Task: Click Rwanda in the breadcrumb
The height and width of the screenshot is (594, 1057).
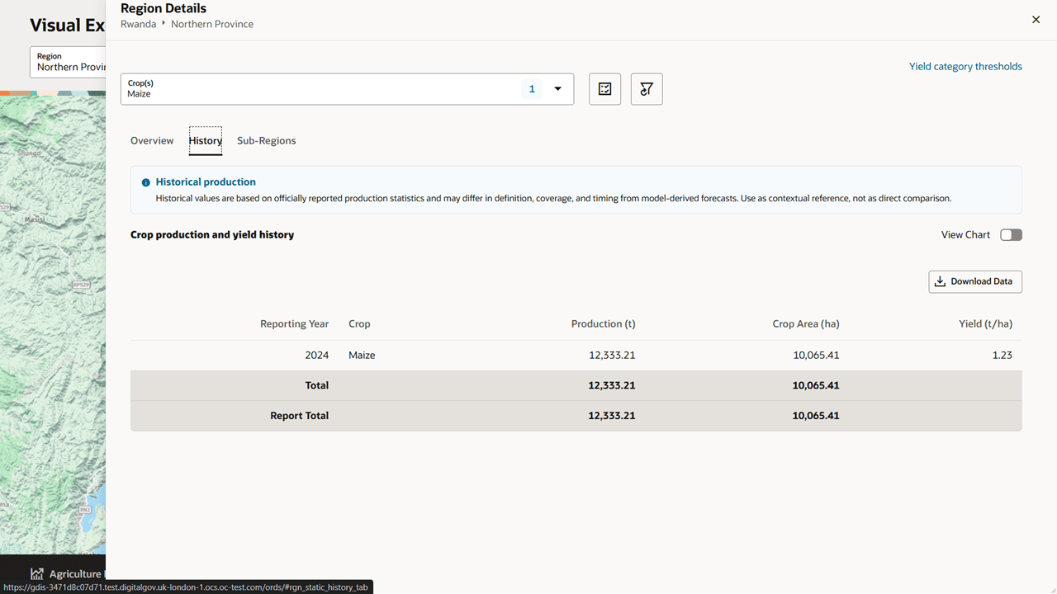Action: [x=138, y=24]
